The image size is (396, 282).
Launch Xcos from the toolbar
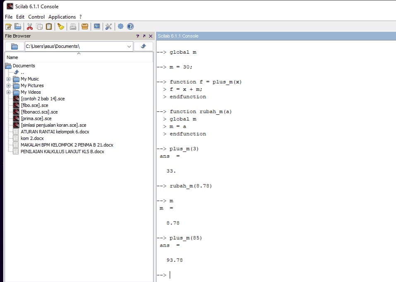(x=97, y=26)
